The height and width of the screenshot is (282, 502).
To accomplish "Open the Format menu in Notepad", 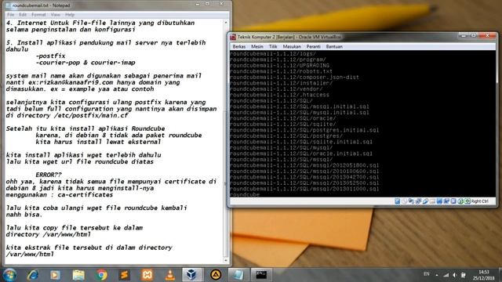I will [38, 15].
